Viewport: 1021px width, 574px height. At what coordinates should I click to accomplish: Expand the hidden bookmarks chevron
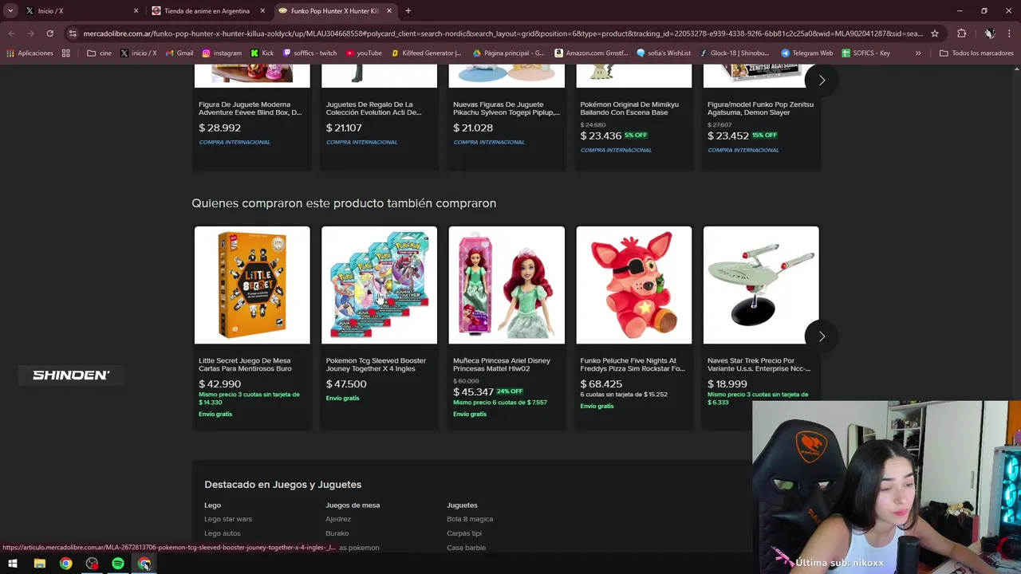point(918,53)
